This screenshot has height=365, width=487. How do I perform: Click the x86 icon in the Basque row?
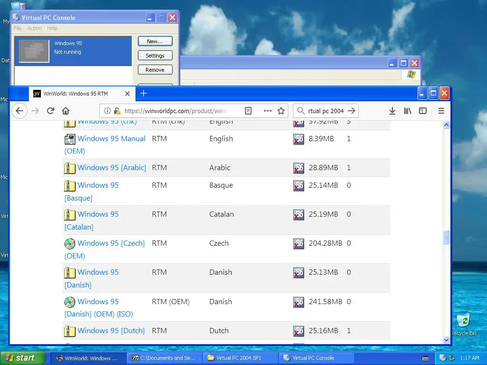click(299, 186)
